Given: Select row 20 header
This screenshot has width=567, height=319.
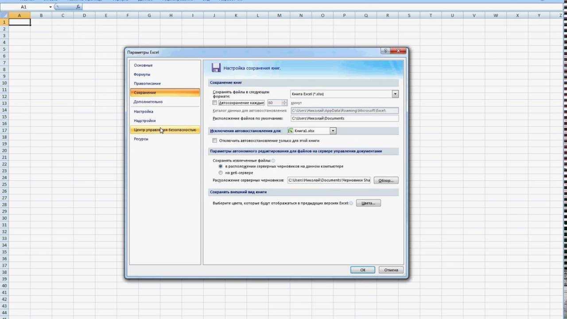Looking at the screenshot, I should 4,151.
